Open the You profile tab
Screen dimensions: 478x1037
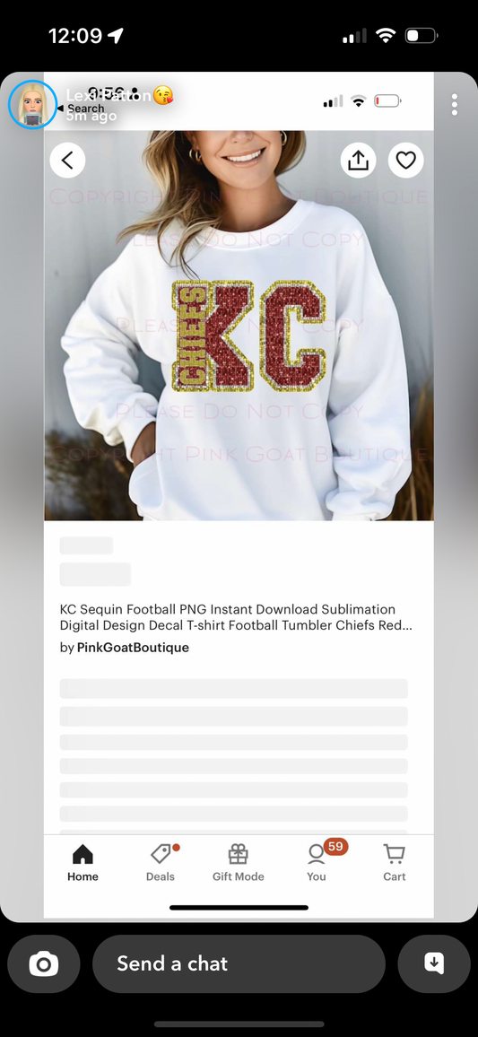pyautogui.click(x=316, y=863)
